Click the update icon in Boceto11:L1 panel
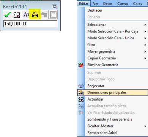Image resolution: width=148 pixels, height=137 pixels. 17,15
